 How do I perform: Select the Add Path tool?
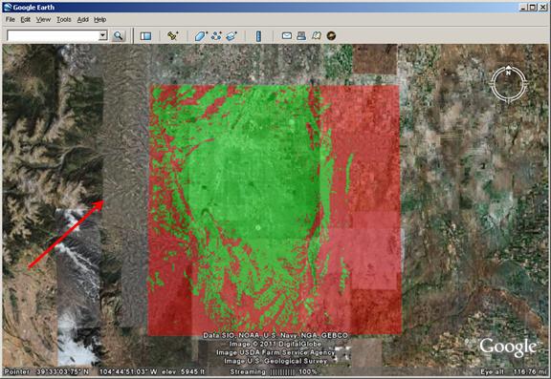click(216, 35)
